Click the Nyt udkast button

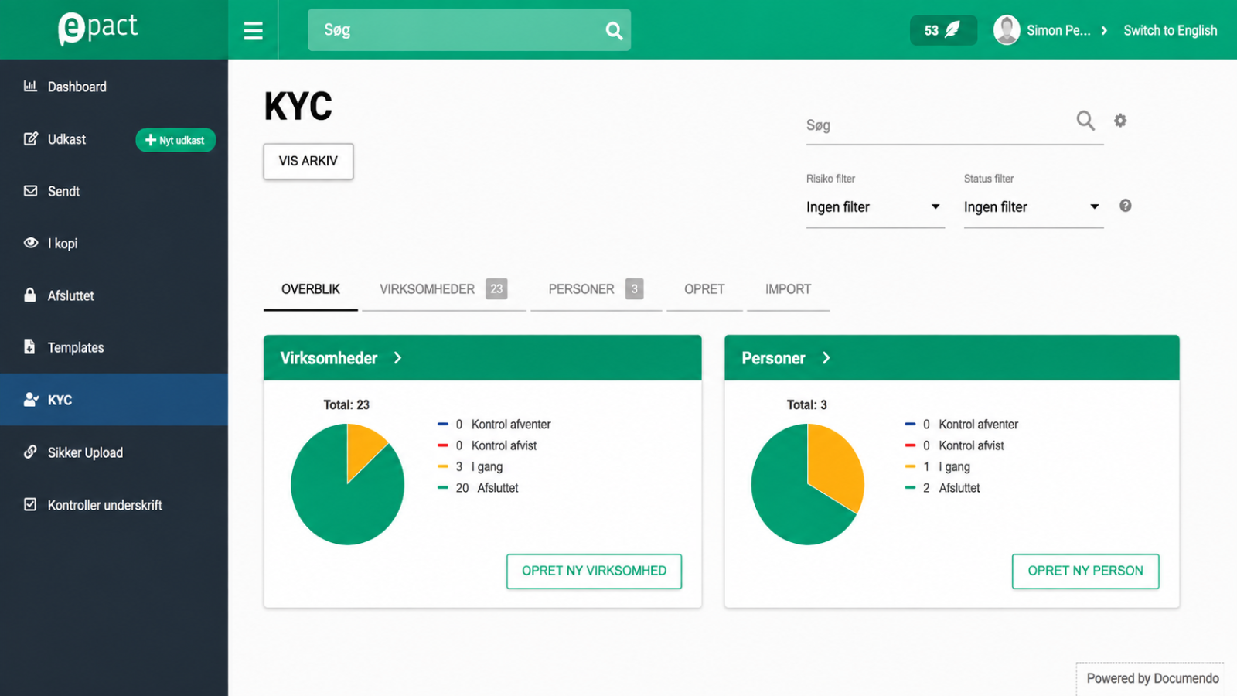coord(175,140)
